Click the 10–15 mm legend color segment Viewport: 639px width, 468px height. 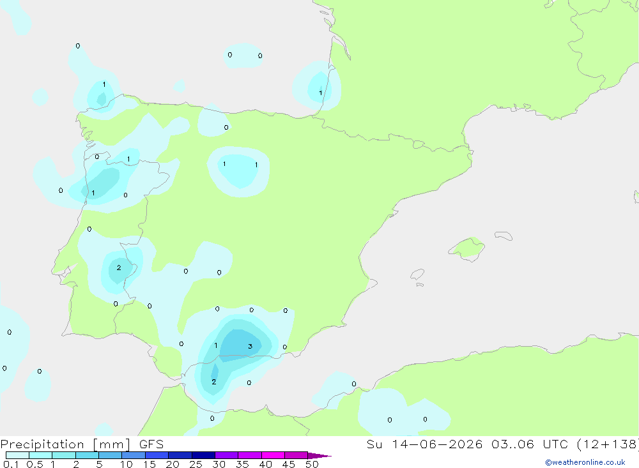pos(134,455)
